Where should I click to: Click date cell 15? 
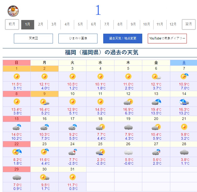click(x=17, y=119)
